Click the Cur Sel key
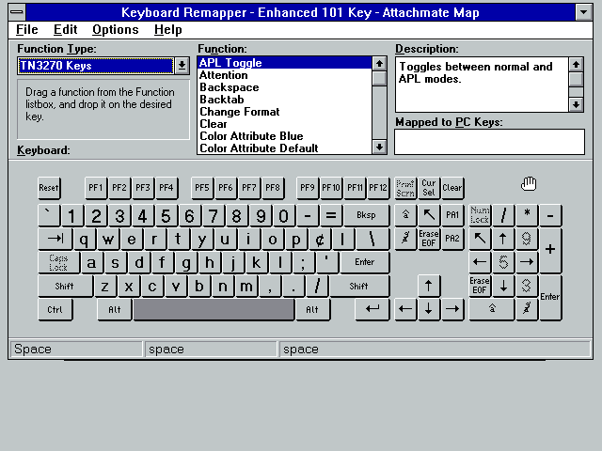 (x=429, y=188)
